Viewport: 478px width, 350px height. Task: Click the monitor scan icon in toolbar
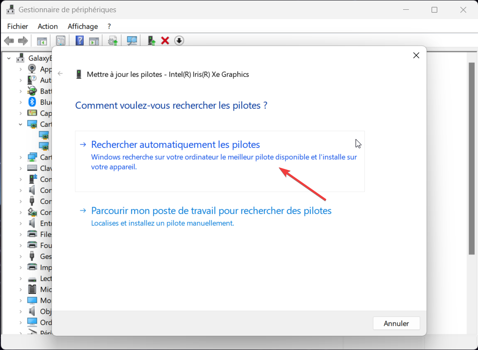click(132, 41)
